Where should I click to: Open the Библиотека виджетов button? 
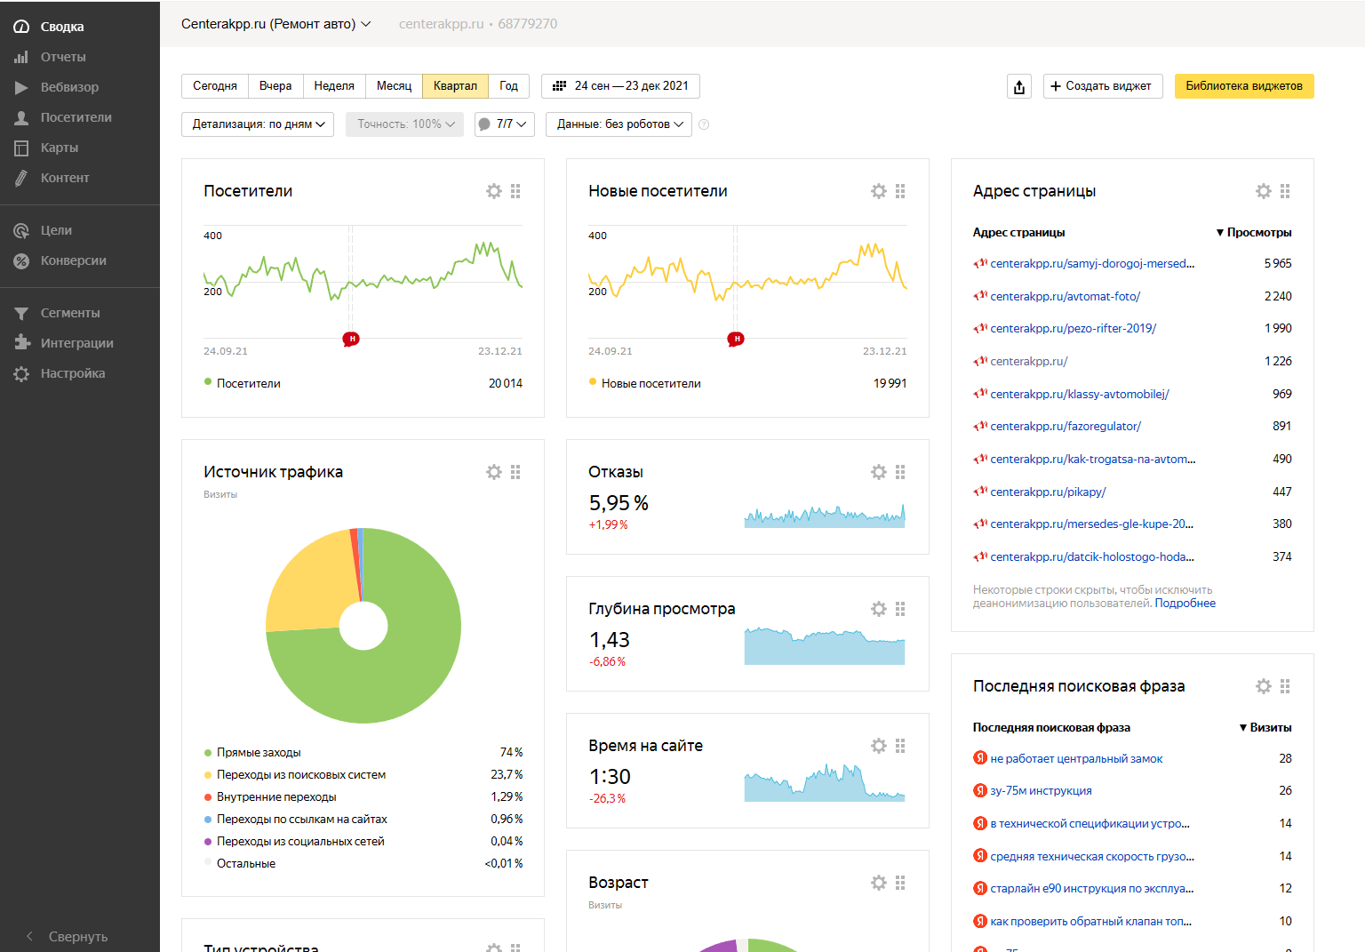coord(1244,86)
